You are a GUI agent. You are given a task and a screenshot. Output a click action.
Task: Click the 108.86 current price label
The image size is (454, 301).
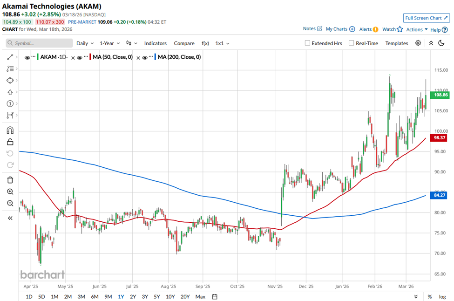tap(440, 95)
